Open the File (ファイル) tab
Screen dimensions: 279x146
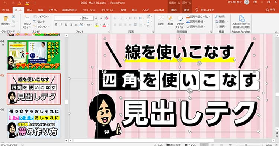pos(6,10)
